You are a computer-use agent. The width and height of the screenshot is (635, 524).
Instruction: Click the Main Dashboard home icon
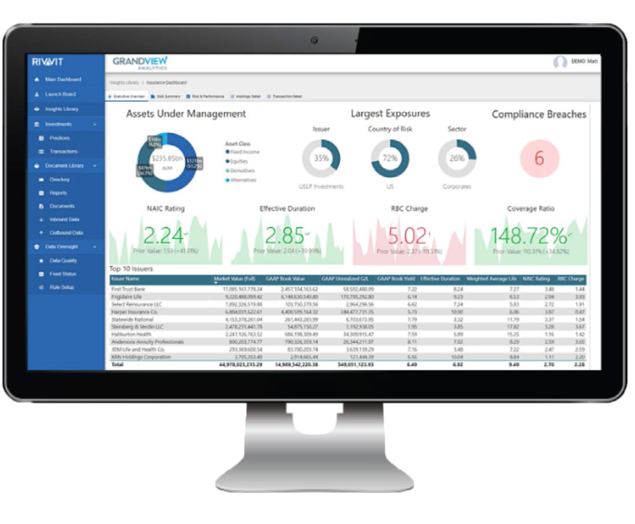point(37,79)
